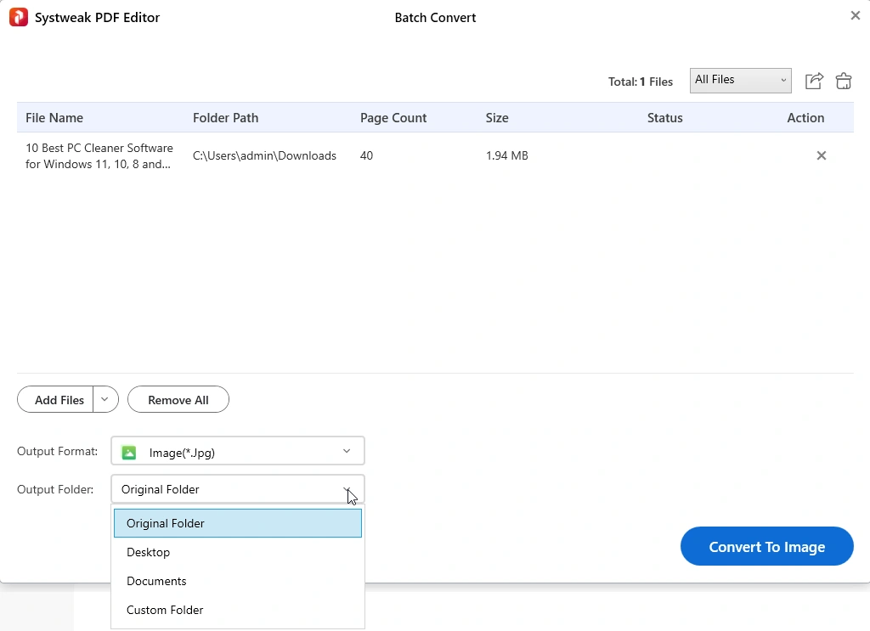The image size is (870, 631).
Task: Click the trash bin icon at top right
Action: (x=844, y=81)
